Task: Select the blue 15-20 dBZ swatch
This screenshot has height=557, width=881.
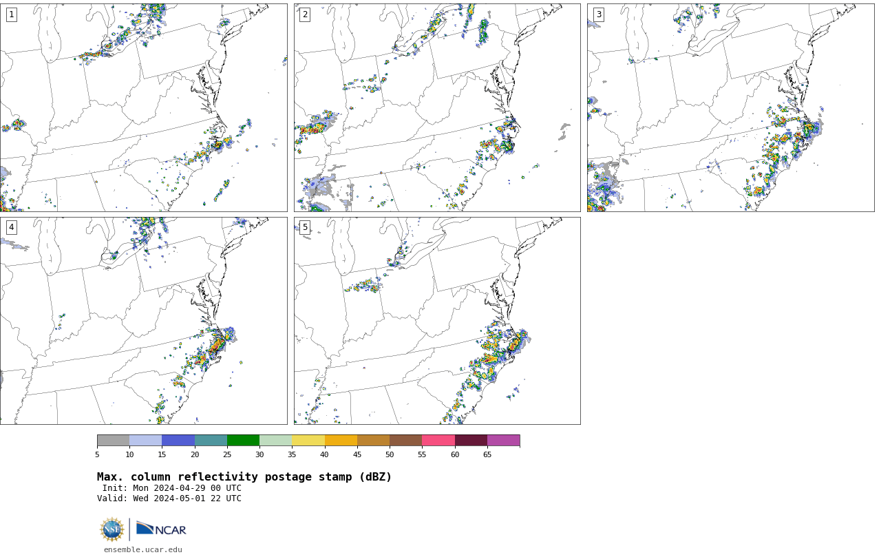Action: [178, 441]
